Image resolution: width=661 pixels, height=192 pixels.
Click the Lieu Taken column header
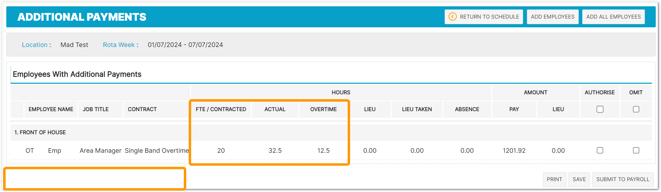(417, 109)
